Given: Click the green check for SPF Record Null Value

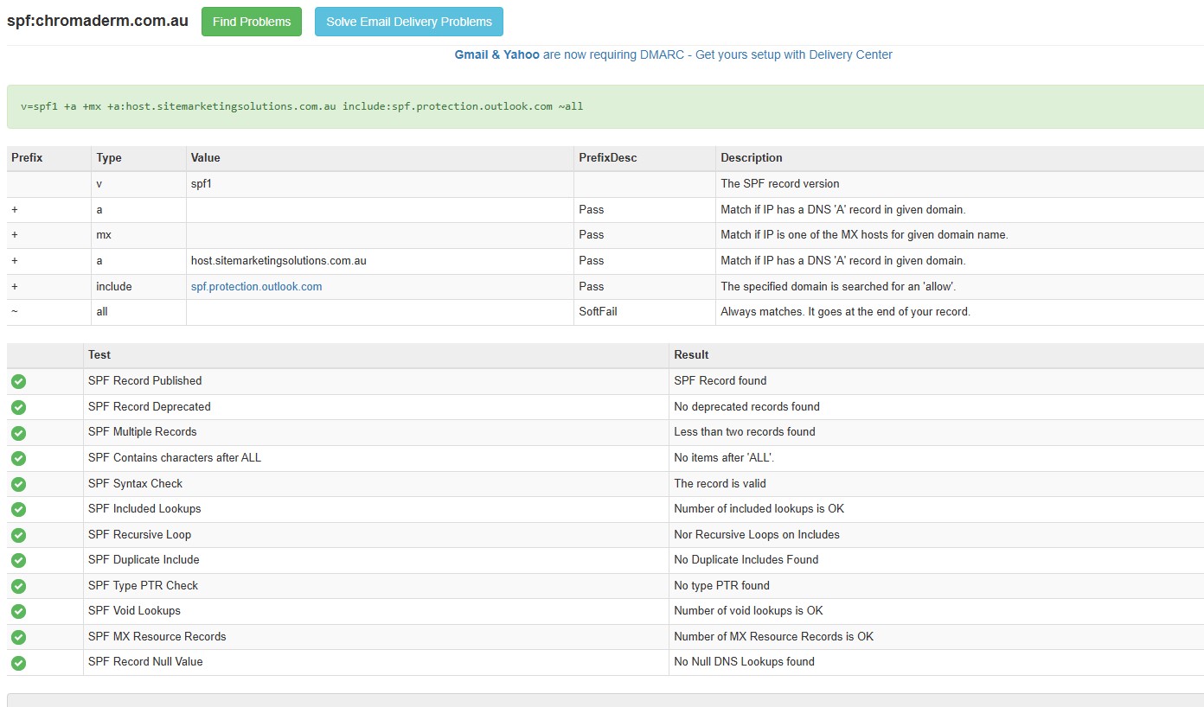Looking at the screenshot, I should click(18, 663).
